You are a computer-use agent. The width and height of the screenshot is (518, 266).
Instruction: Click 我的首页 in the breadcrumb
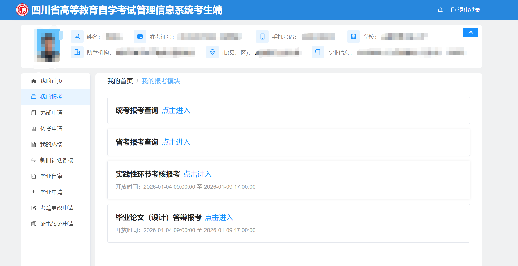point(120,81)
